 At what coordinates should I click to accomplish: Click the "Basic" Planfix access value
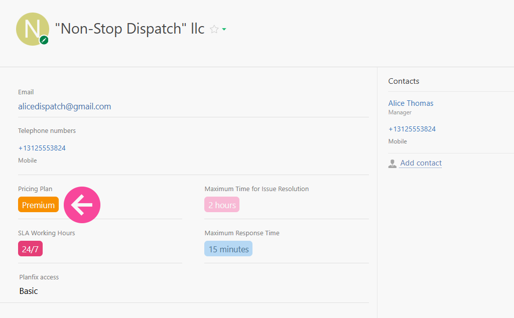click(29, 291)
